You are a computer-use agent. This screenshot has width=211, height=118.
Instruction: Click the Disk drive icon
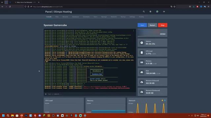142,72
